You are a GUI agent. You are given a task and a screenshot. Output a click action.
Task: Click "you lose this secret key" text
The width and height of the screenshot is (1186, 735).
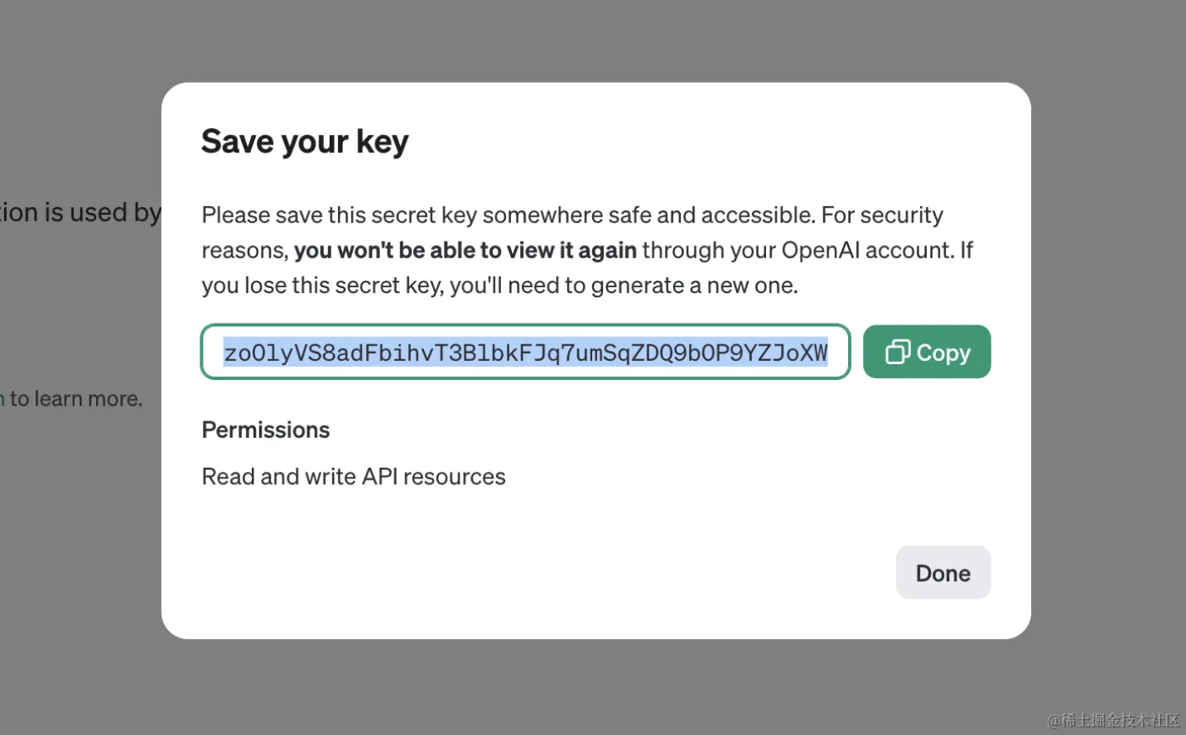[323, 286]
